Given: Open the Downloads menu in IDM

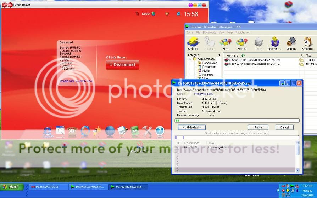Looking at the screenshot, I should [210, 33].
